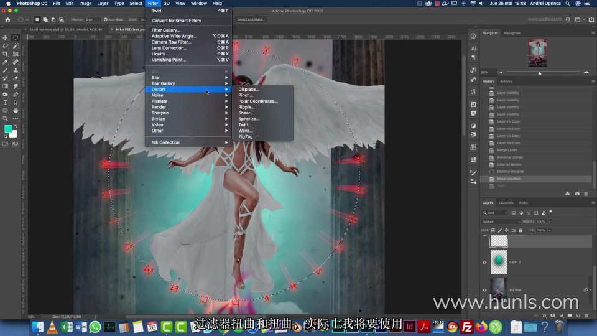597x336 pixels.
Task: Toggle lock position icon
Action: tap(507, 230)
